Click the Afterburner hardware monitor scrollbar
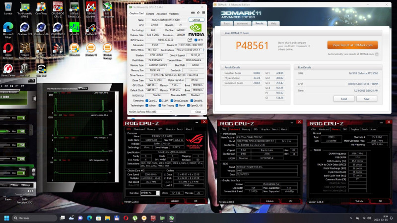This screenshot has height=223, width=397. tap(117, 137)
